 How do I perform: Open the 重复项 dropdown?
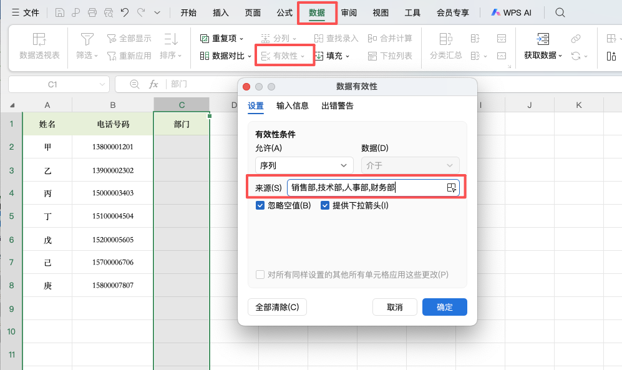(221, 39)
